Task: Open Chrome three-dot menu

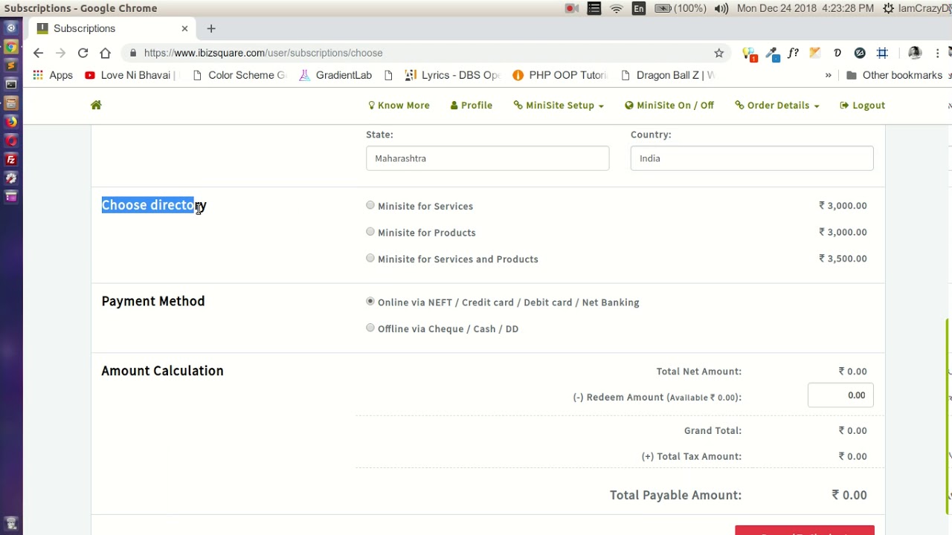Action: pyautogui.click(x=938, y=53)
